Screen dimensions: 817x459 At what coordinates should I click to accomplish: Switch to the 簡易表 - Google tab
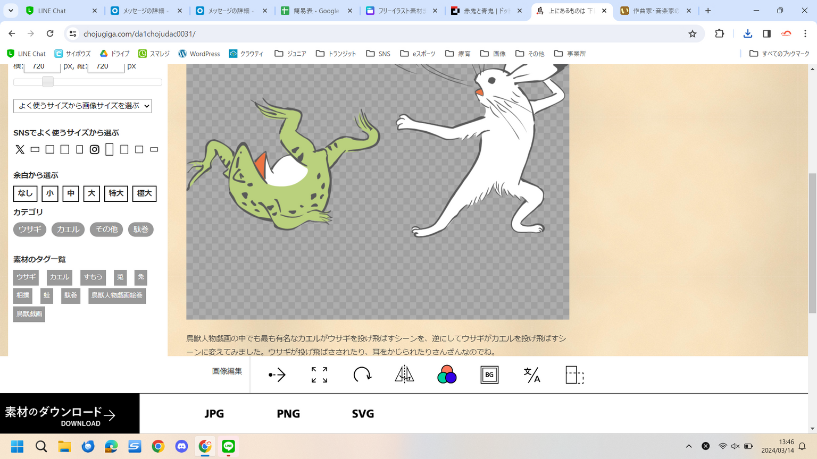[317, 11]
